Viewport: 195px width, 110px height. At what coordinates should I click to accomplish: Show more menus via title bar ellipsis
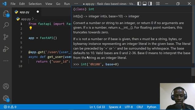[76, 4]
